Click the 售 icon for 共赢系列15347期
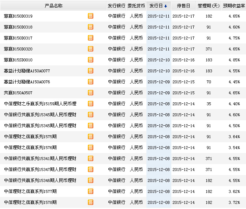The height and width of the screenshot is (209, 246). 90,170
